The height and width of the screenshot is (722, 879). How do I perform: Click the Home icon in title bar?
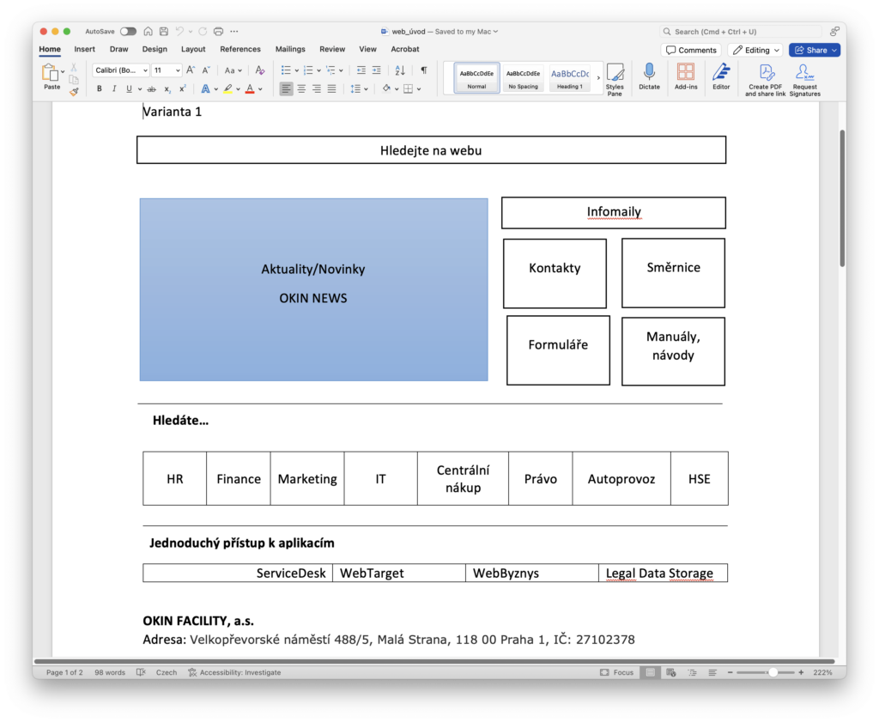click(x=148, y=32)
